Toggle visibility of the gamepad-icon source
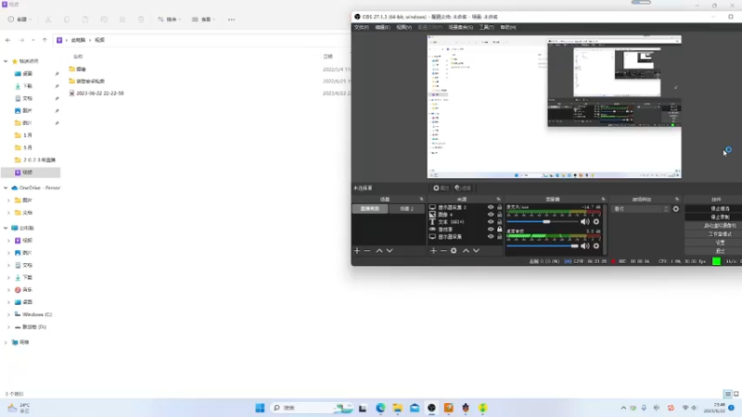Image resolution: width=742 pixels, height=417 pixels. coord(491,229)
